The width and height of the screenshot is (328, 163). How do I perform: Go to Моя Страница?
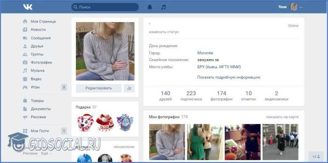43,22
